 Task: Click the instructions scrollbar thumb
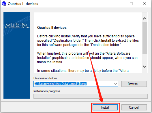(x=145, y=38)
